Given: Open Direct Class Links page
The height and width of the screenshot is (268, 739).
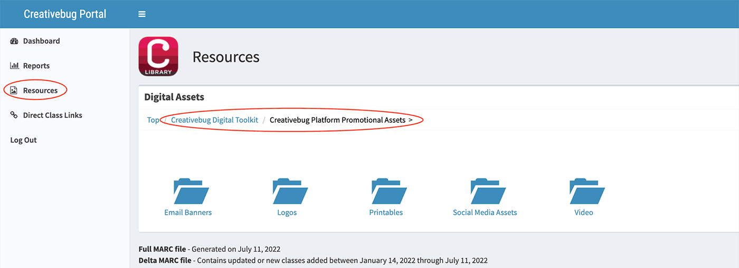Looking at the screenshot, I should click(53, 115).
